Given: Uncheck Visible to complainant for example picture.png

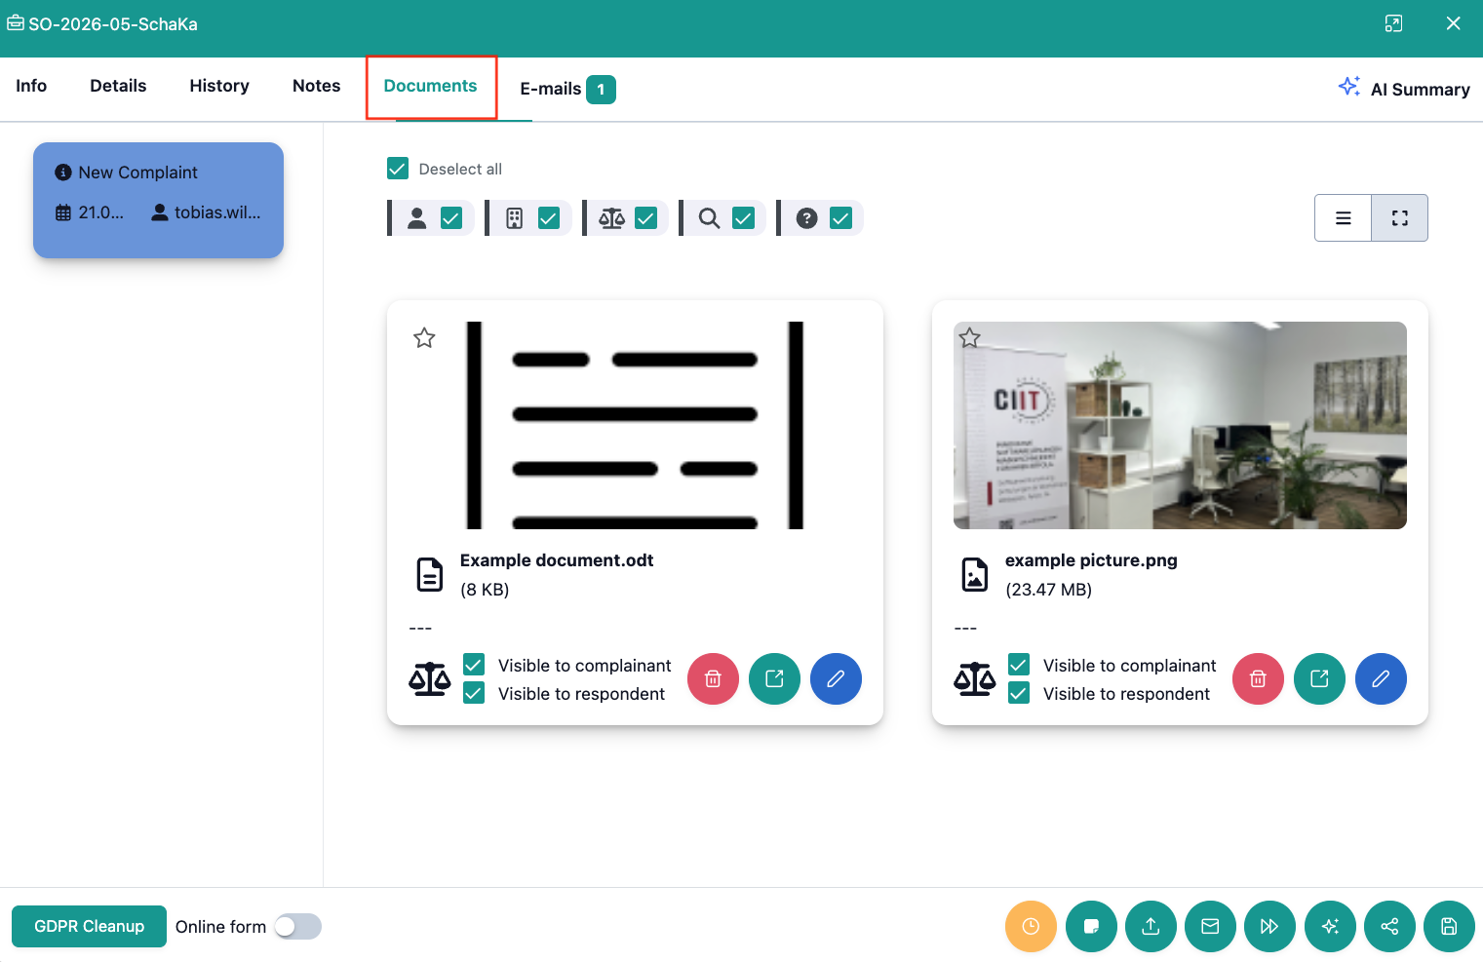Looking at the screenshot, I should [x=1019, y=665].
